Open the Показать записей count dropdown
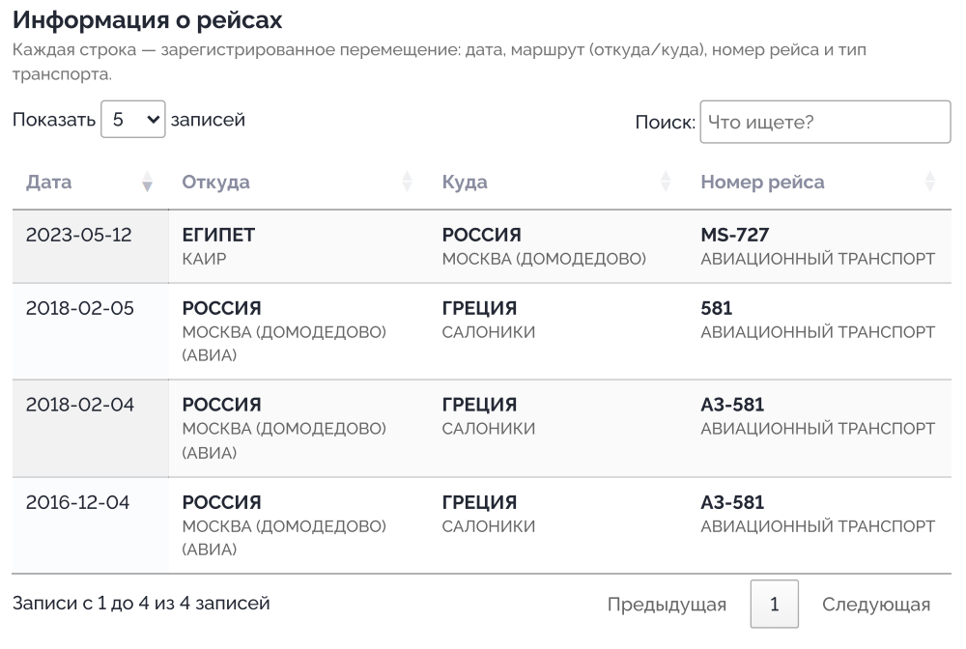Screen dimensions: 966x649 [x=133, y=120]
